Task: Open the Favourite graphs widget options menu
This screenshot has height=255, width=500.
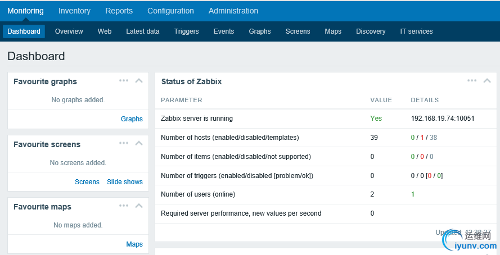Action: click(124, 80)
